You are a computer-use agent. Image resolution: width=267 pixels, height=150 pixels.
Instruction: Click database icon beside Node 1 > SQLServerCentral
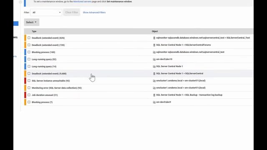pyautogui.click(x=154, y=74)
